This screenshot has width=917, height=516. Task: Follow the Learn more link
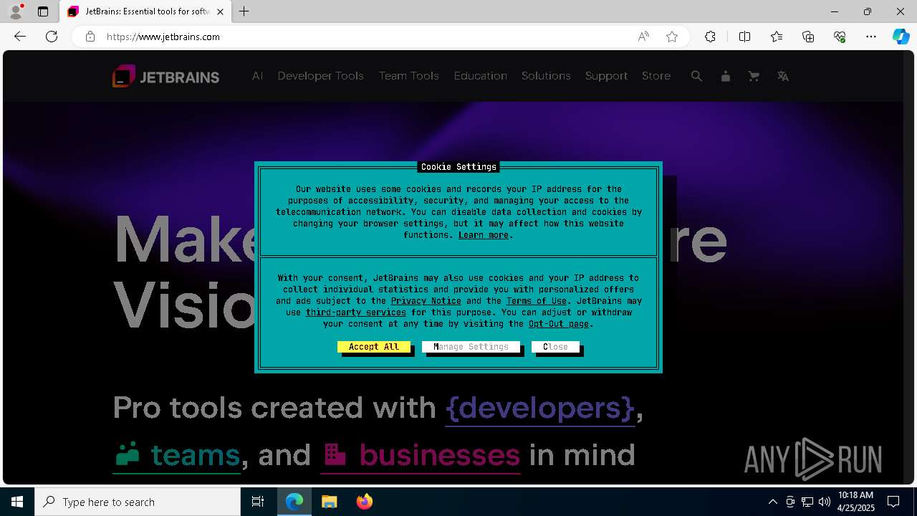click(x=484, y=235)
